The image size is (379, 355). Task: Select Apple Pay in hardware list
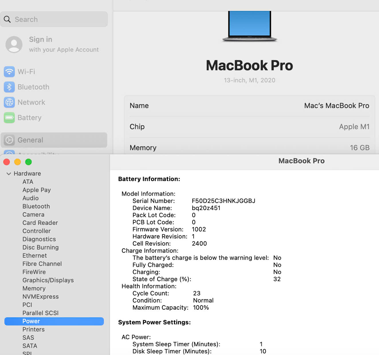pyautogui.click(x=37, y=190)
